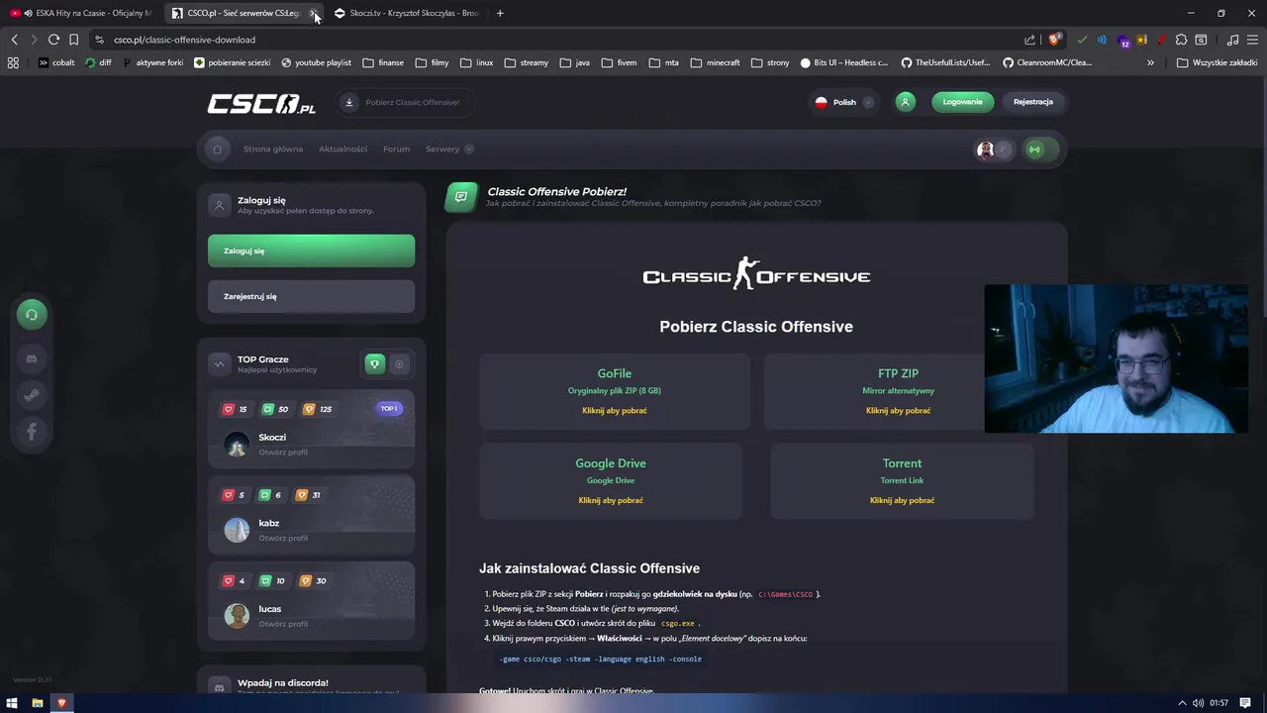1267x713 pixels.
Task: Open the youtube playlist bookmark
Action: tap(316, 62)
